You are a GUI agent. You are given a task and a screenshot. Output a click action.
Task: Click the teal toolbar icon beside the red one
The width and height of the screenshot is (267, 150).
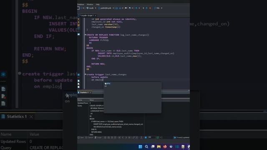coord(146,8)
